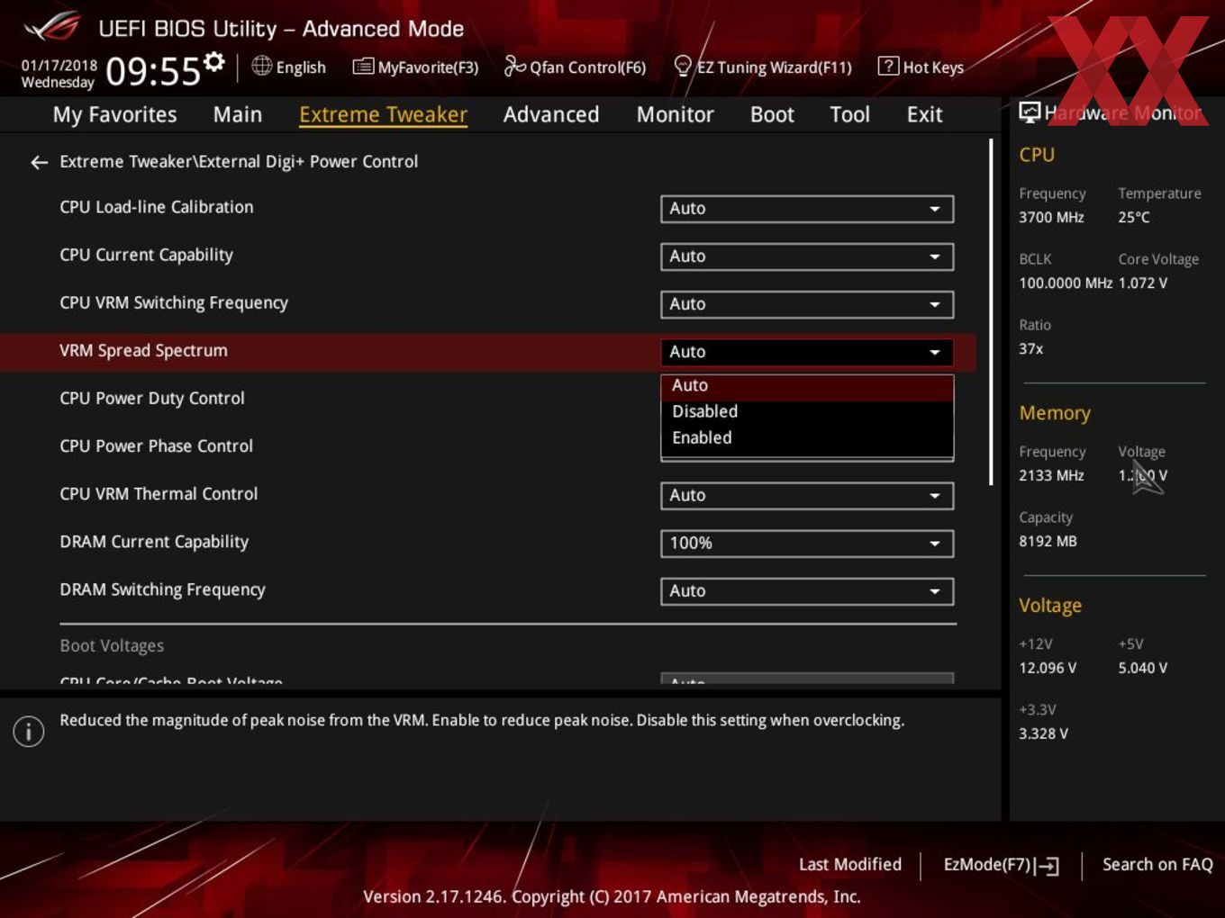Click the 25°C temperature value
Image resolution: width=1225 pixels, height=918 pixels.
tap(1134, 217)
